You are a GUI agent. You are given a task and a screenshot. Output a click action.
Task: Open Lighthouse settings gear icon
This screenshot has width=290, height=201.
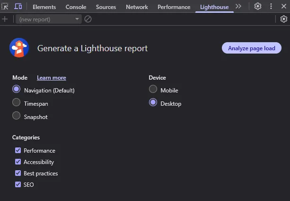tap(283, 19)
